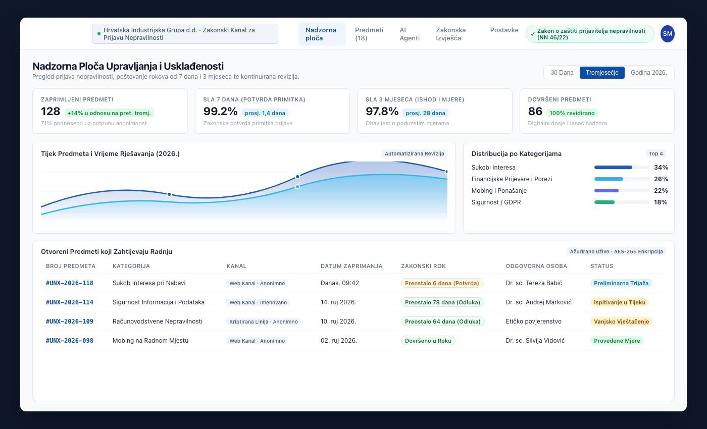Click the Zaprimljeni Predmeti card
The width and height of the screenshot is (707, 429).
tap(110, 111)
